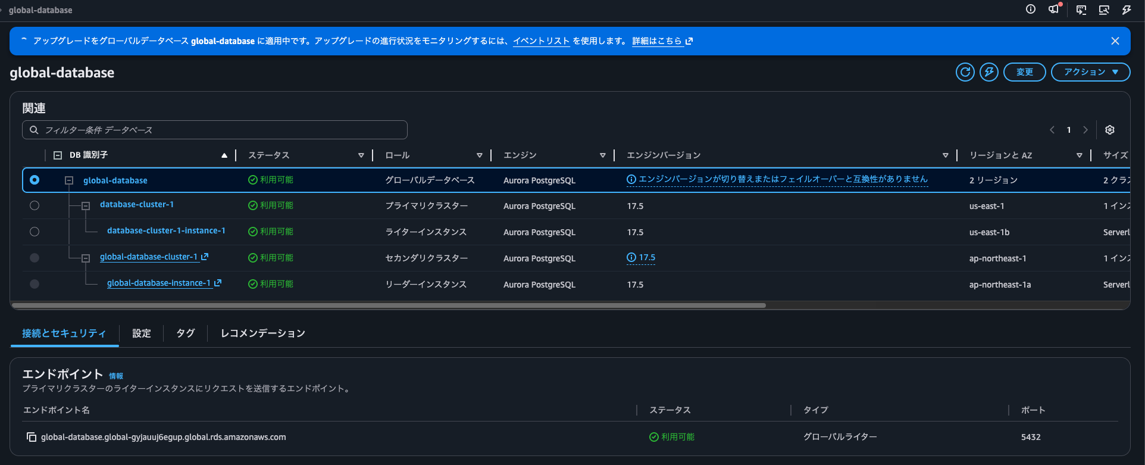
Task: Sort by the ステータス column arrow
Action: (361, 155)
